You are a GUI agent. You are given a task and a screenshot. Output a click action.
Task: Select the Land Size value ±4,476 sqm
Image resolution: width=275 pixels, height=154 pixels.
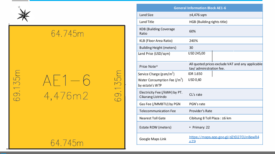pyautogui.click(x=198, y=15)
